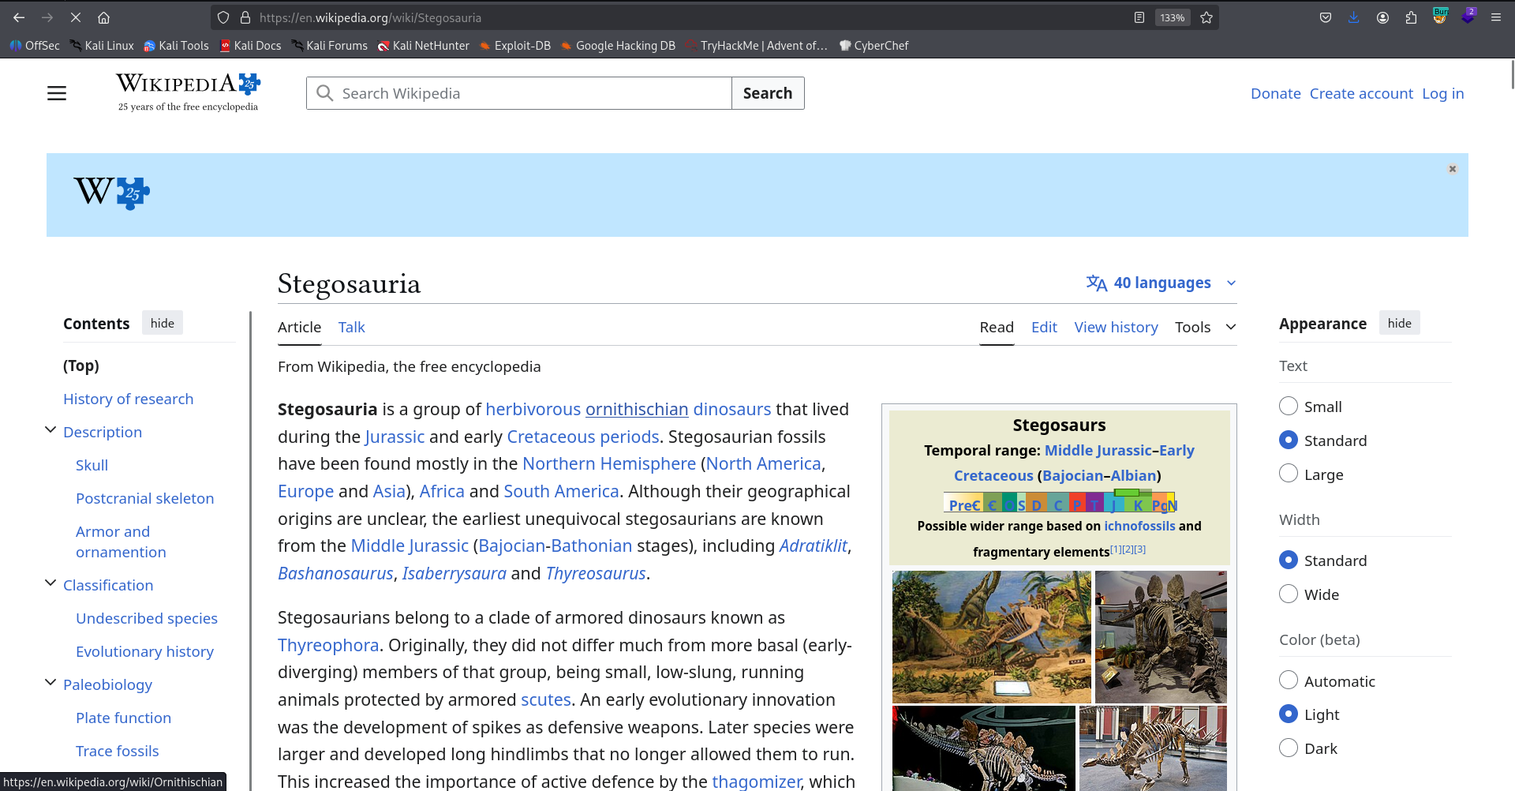Open the Firefox extensions puzzle icon
Image resolution: width=1515 pixels, height=791 pixels.
point(1411,17)
